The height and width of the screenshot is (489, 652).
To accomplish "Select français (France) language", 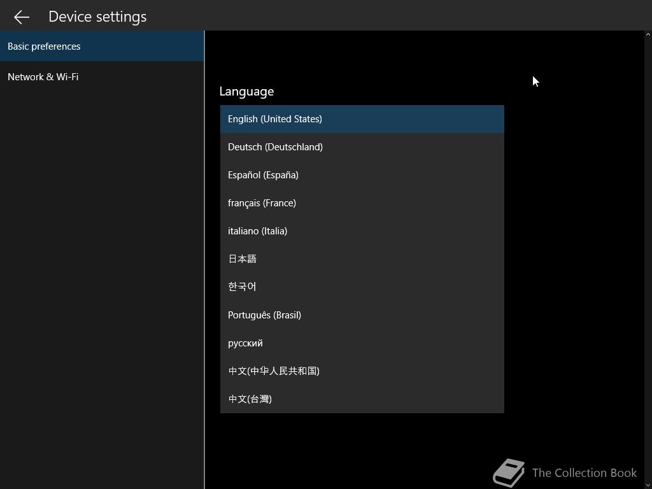I will coord(362,203).
